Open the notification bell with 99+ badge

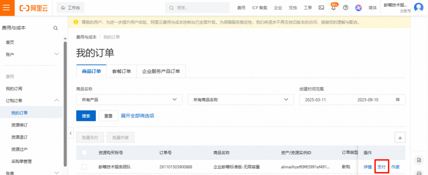[334, 7]
